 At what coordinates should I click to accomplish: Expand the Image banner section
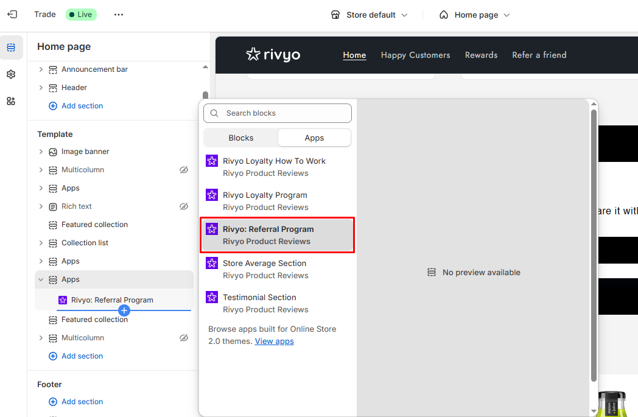coord(41,152)
